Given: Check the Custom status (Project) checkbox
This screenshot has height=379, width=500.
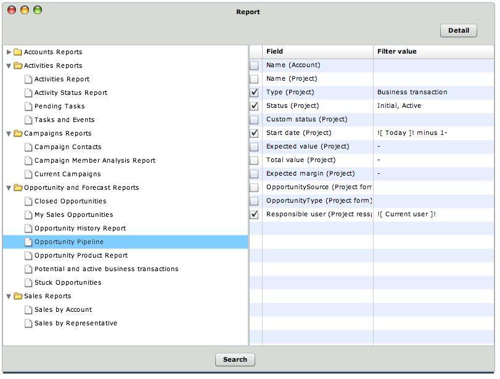Looking at the screenshot, I should [x=254, y=120].
